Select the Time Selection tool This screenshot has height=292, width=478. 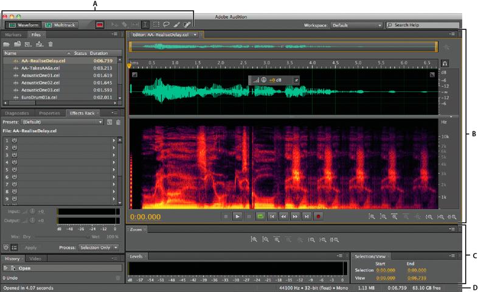(145, 25)
